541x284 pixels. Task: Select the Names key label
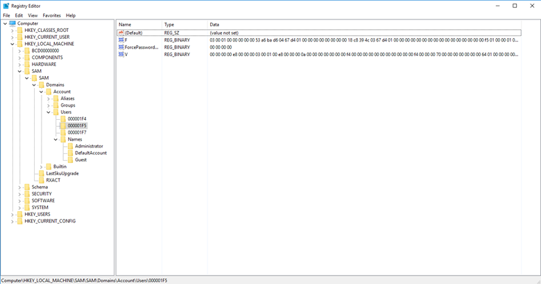(75, 139)
